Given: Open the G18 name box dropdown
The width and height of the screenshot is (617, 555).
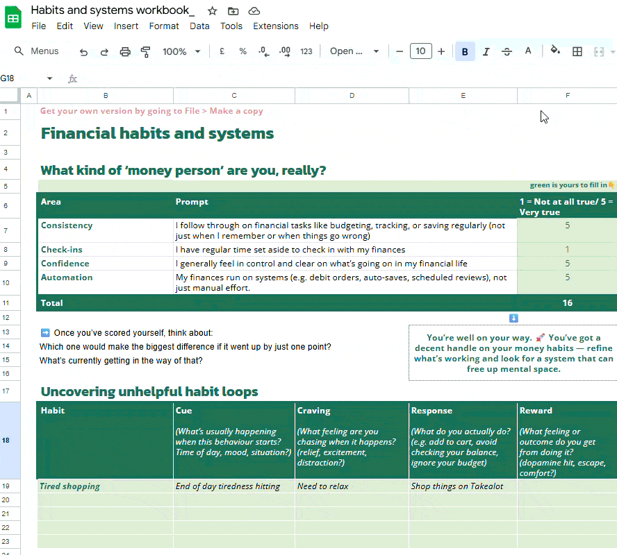Looking at the screenshot, I should pos(49,78).
